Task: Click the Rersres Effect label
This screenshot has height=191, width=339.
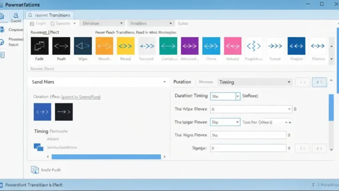Action: pyautogui.click(x=42, y=69)
